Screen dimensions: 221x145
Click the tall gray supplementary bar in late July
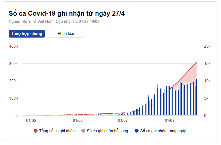tap(157, 86)
